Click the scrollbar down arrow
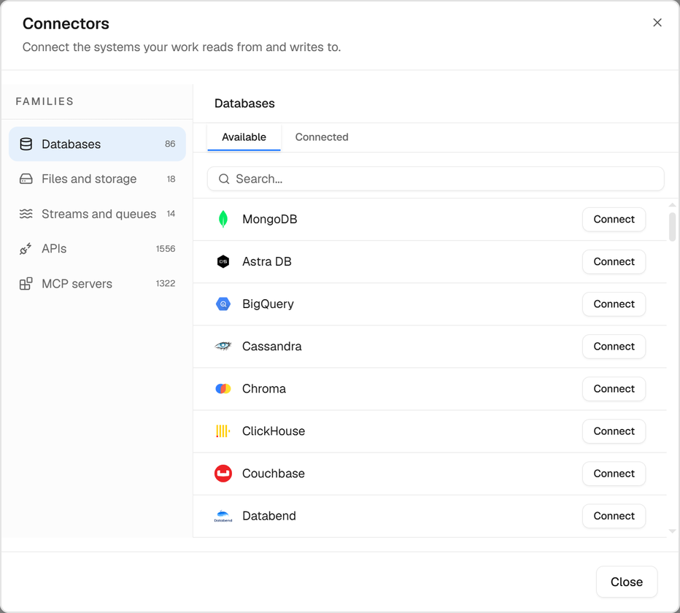 (x=672, y=531)
